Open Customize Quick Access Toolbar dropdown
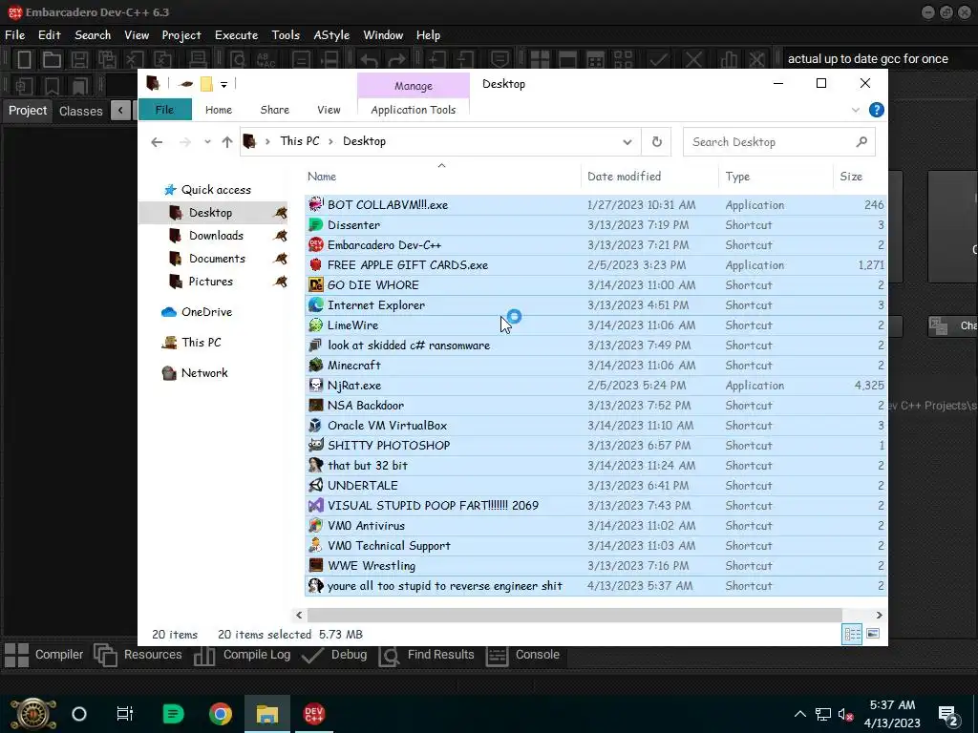 coord(223,84)
